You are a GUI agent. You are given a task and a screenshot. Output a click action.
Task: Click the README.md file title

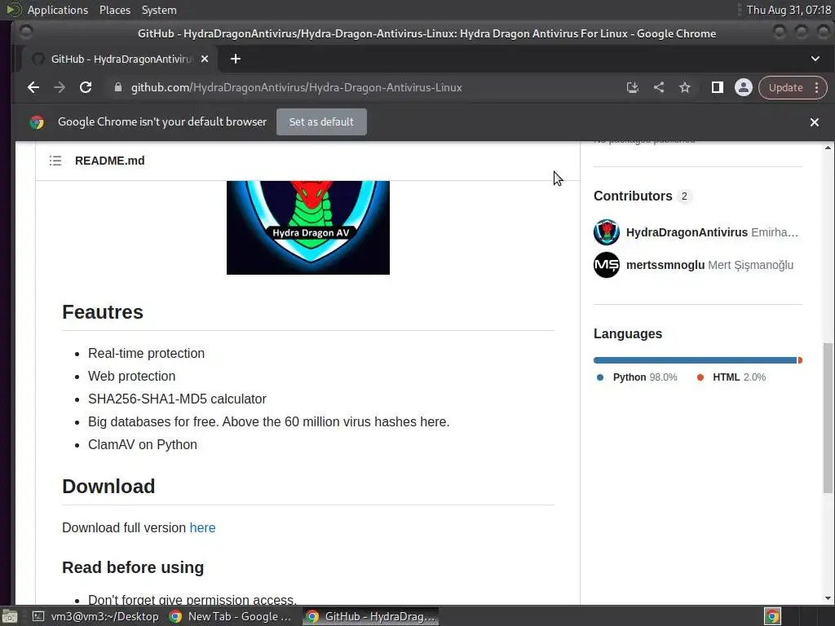coord(110,161)
